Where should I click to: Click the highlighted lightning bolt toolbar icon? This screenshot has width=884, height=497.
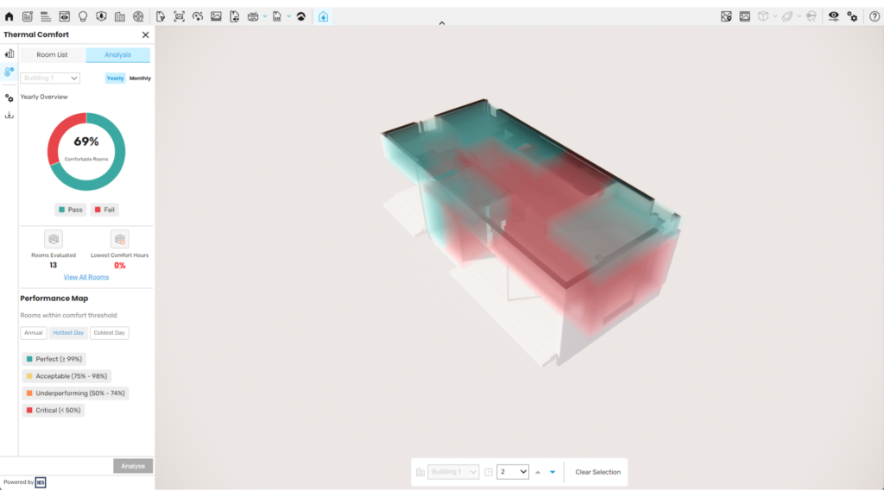(x=323, y=16)
